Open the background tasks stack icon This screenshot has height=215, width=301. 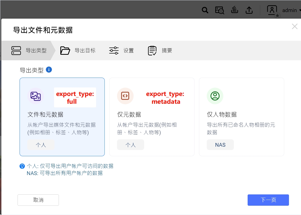click(x=235, y=10)
